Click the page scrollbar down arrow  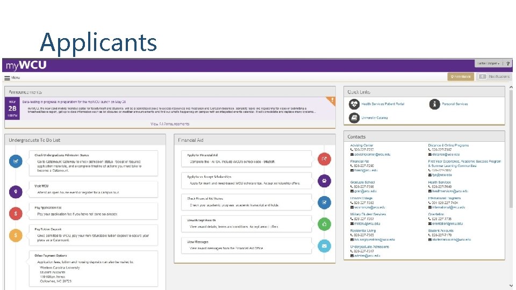[511, 286]
